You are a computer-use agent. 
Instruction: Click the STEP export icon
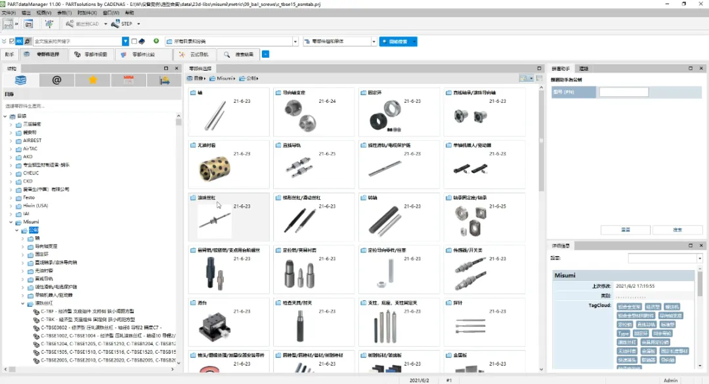click(116, 24)
